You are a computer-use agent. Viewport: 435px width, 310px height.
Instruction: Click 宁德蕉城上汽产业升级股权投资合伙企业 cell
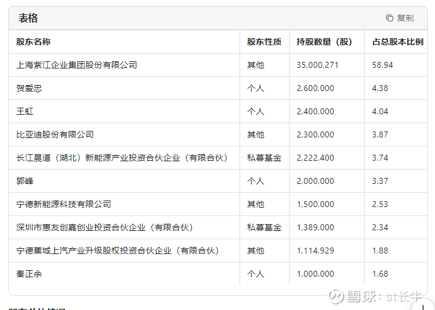[x=117, y=250]
